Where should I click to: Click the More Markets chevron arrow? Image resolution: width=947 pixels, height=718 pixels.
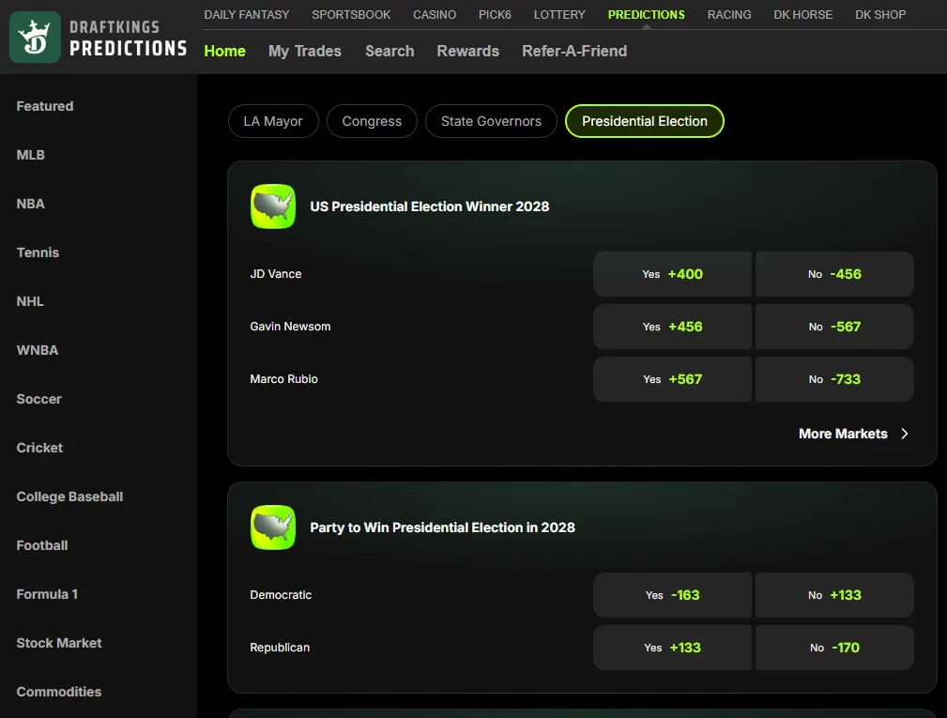[904, 434]
